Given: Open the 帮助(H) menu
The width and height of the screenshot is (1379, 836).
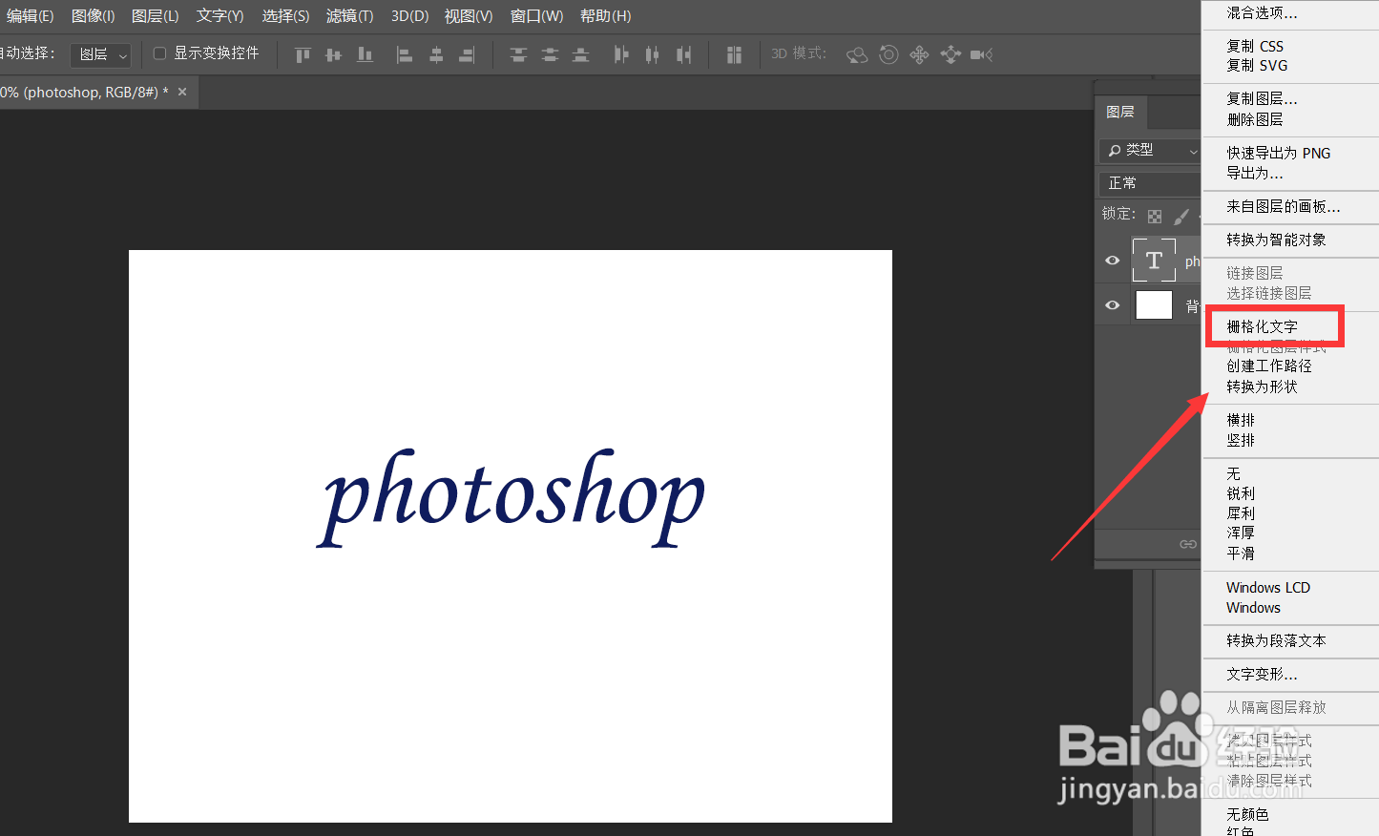Looking at the screenshot, I should (605, 16).
